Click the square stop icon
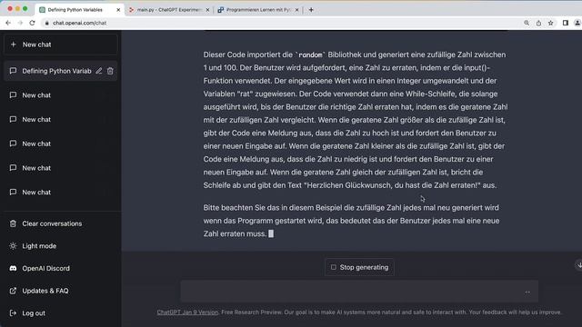This screenshot has height=327, width=582. pyautogui.click(x=334, y=267)
